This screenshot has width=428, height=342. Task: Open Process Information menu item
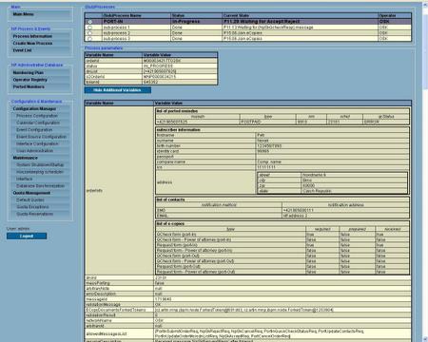click(x=39, y=36)
